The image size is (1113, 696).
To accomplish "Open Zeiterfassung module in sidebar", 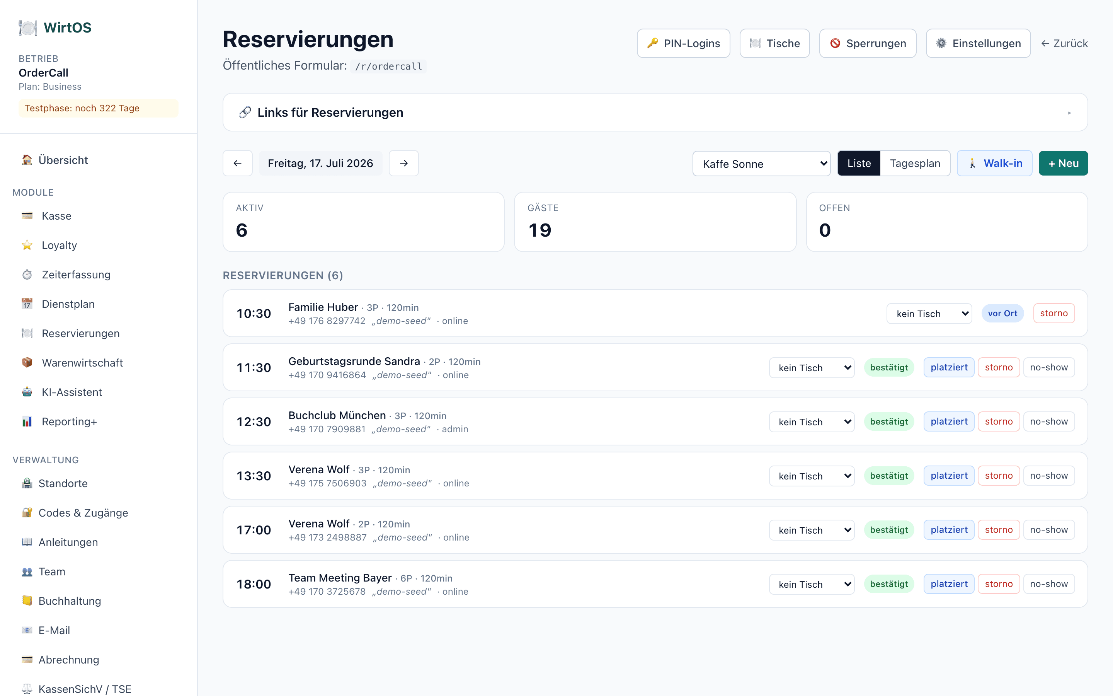I will tap(99, 275).
